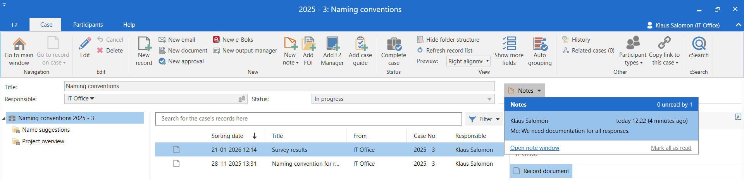Viewport: 744px width, 180px height.
Task: Open New e-Boks
Action: point(233,40)
